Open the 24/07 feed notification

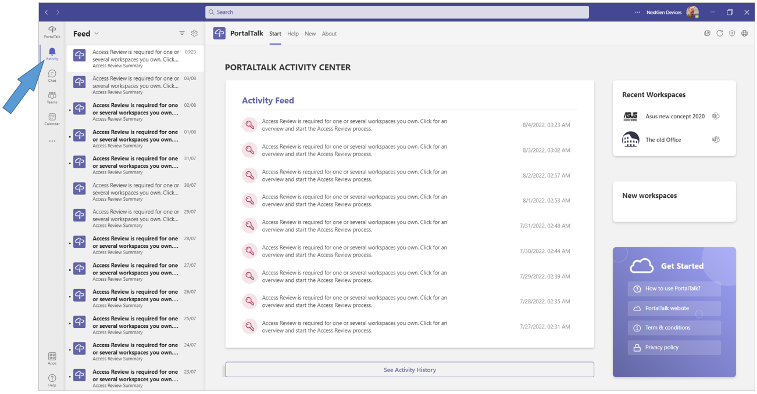(135, 352)
